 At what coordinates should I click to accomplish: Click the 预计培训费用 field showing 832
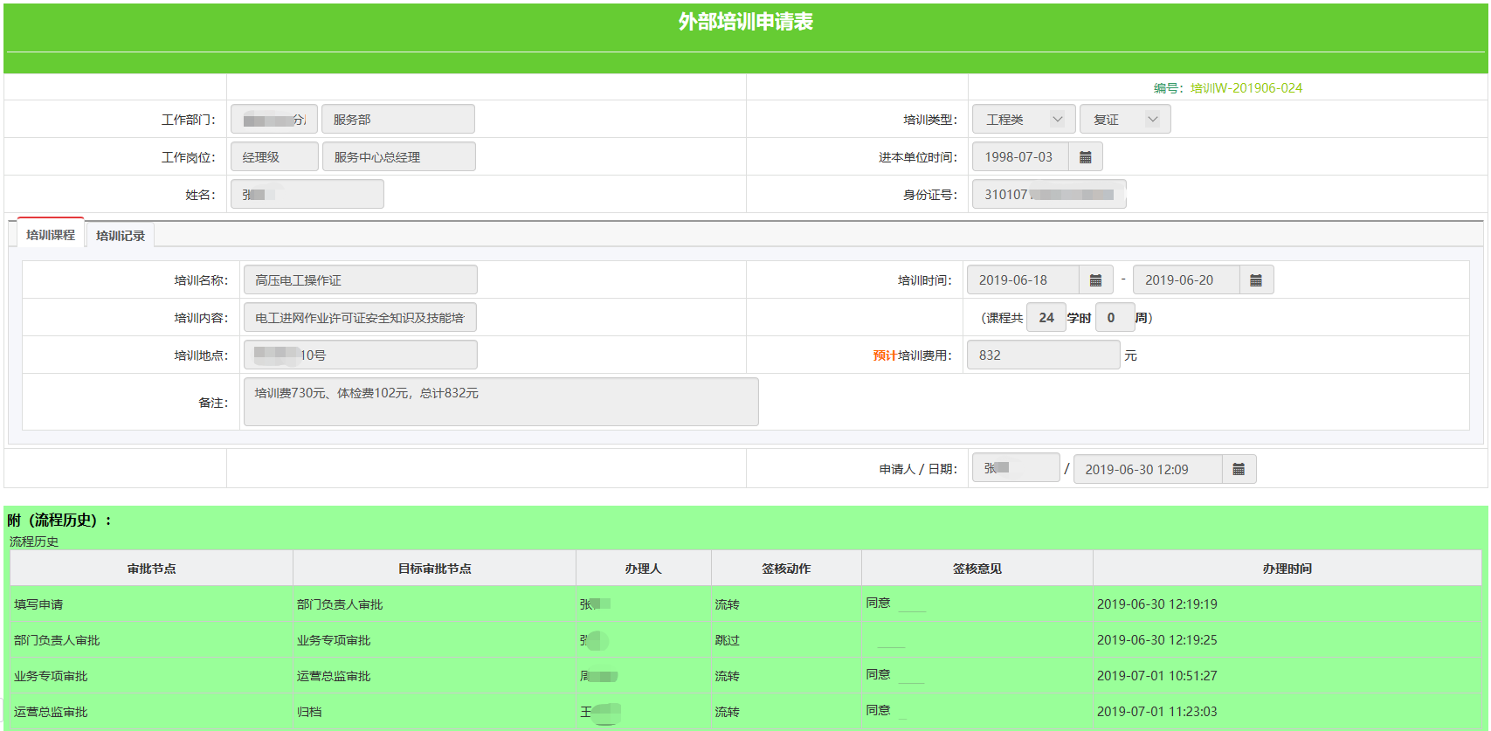1041,355
